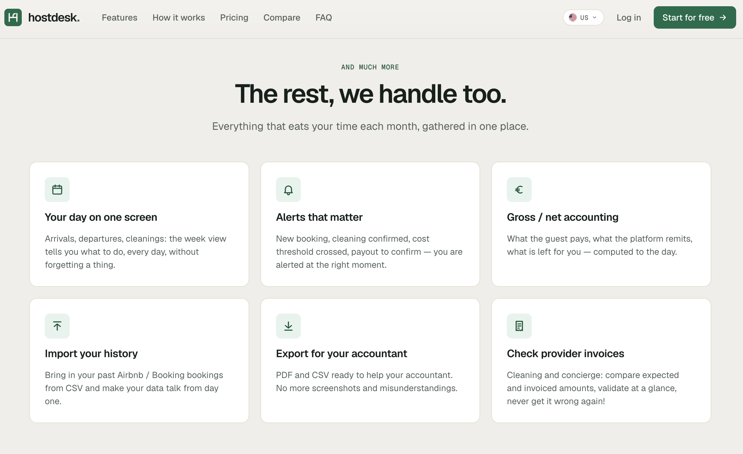Screen dimensions: 743x454
Task: Open the FAQ nav link
Action: [324, 17]
